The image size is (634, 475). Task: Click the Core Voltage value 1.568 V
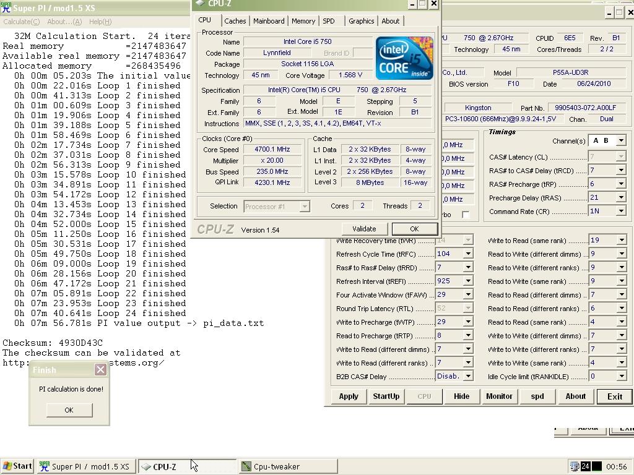(x=350, y=75)
